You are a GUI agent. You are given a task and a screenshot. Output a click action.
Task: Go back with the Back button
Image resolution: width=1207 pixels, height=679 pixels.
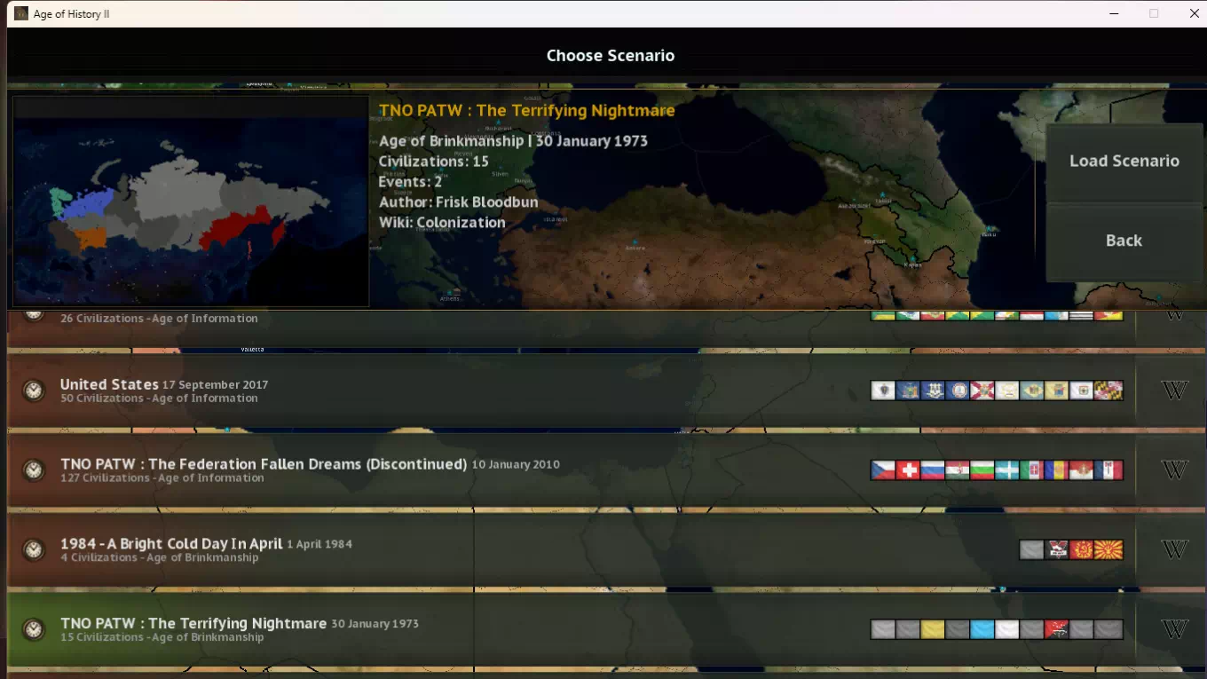pos(1124,241)
